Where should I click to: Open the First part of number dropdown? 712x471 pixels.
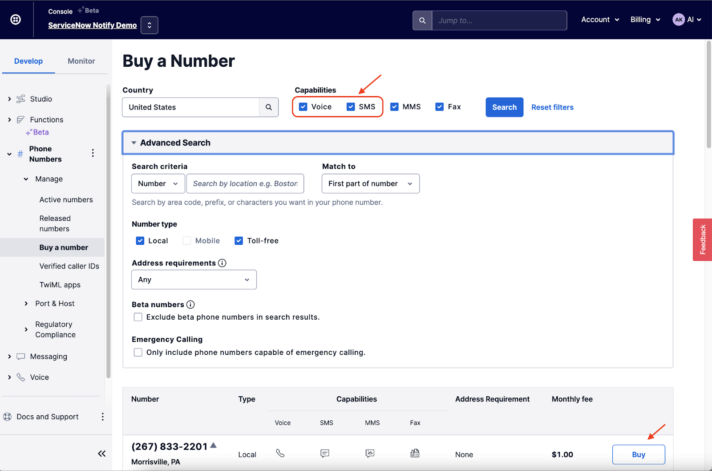pyautogui.click(x=371, y=183)
